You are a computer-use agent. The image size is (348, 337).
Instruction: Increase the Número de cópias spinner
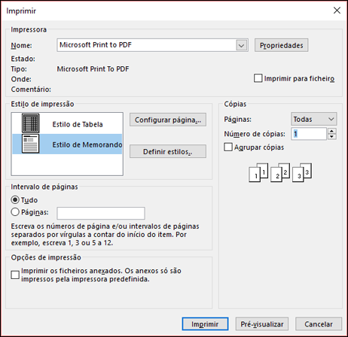[x=332, y=131]
